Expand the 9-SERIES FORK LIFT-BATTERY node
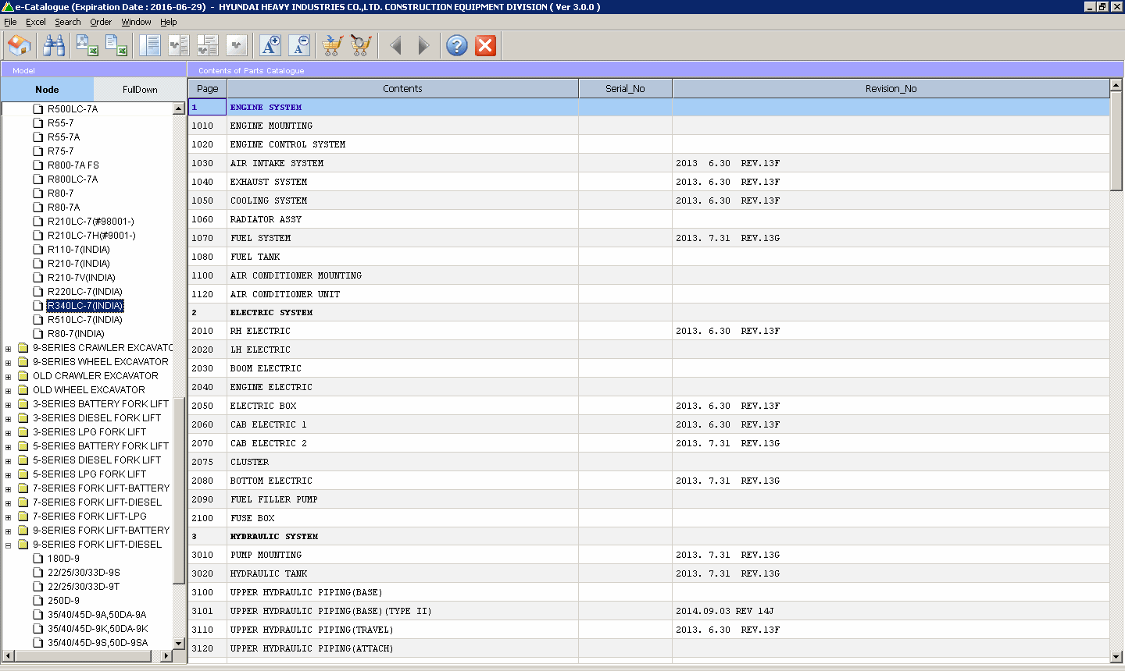Image resolution: width=1125 pixels, height=671 pixels. (9, 531)
